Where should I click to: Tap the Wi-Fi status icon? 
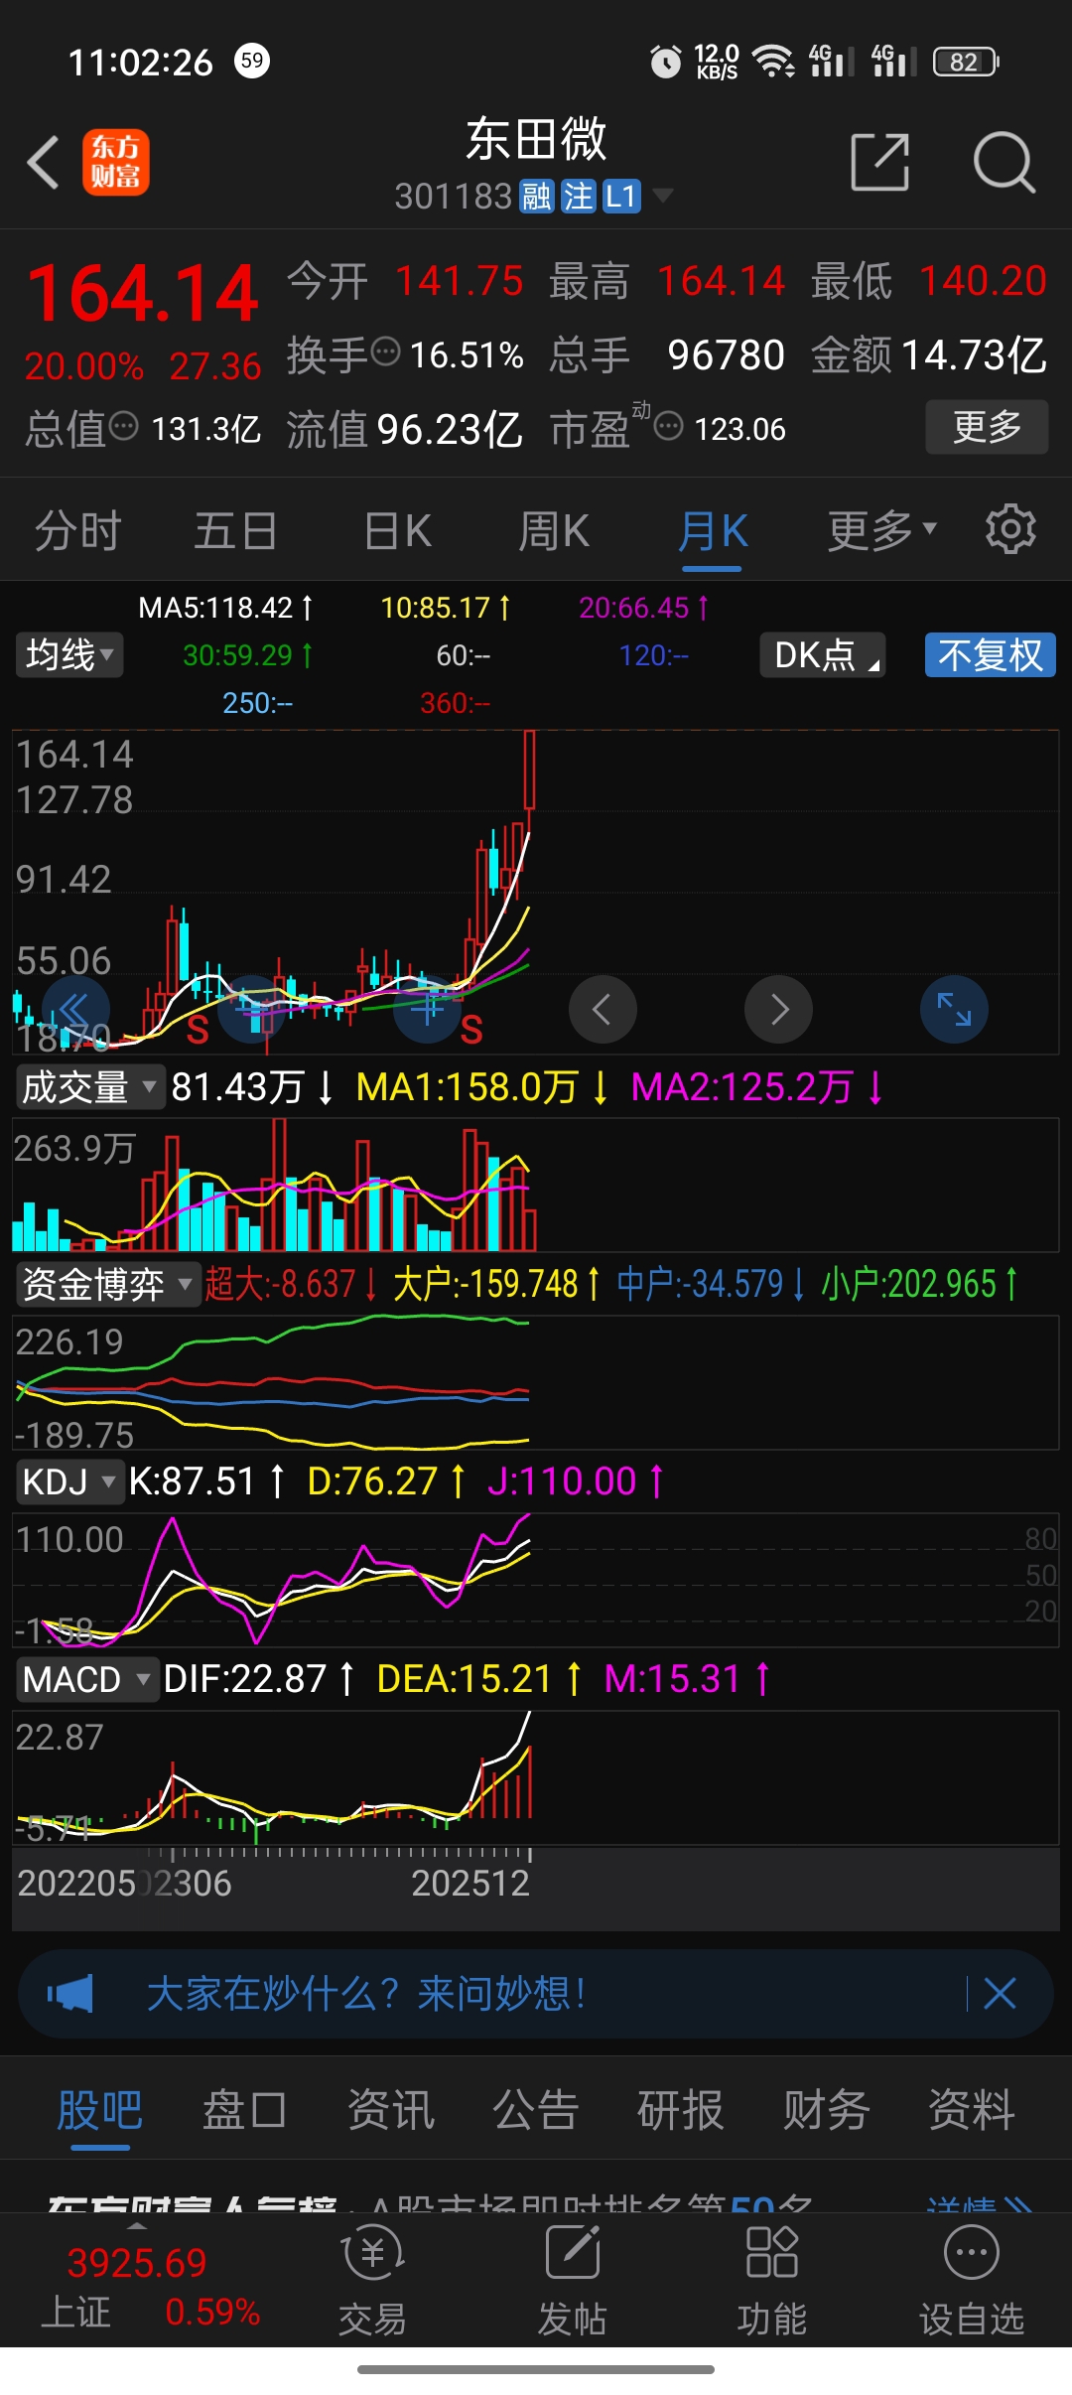click(773, 62)
